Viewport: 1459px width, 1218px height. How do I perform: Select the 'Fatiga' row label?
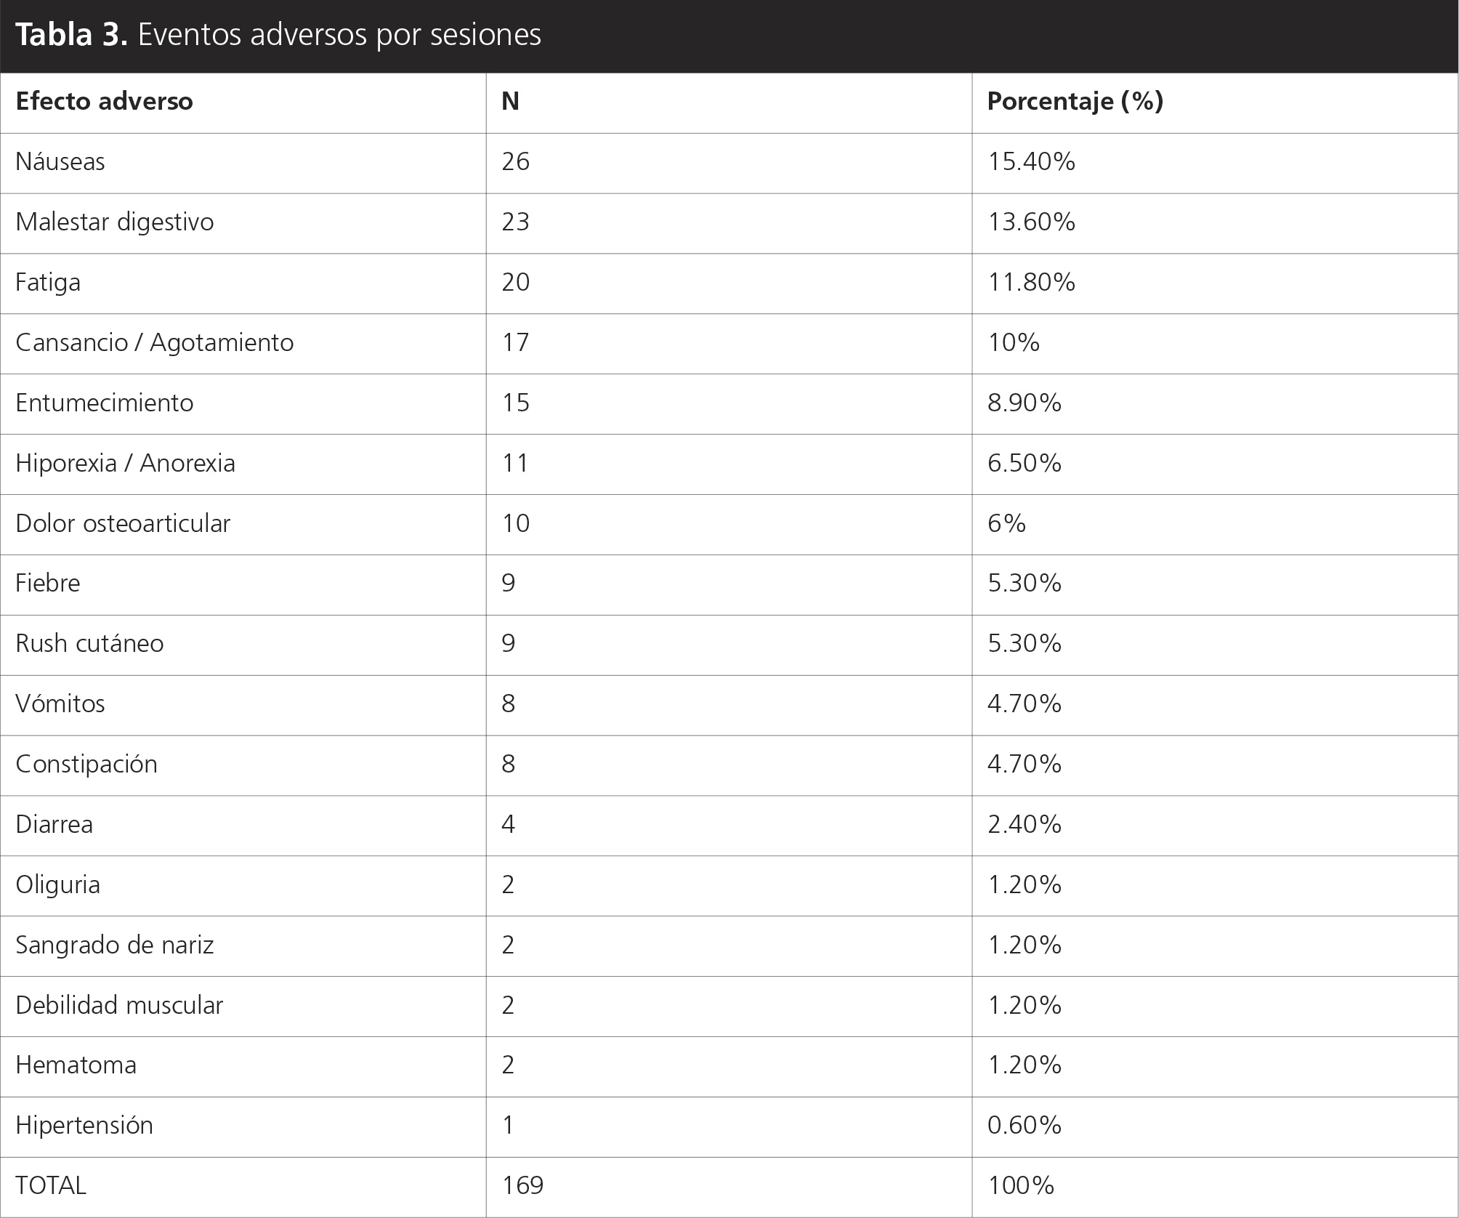(48, 282)
